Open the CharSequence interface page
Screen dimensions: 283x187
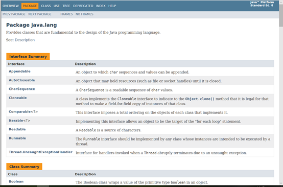[x=22, y=89]
